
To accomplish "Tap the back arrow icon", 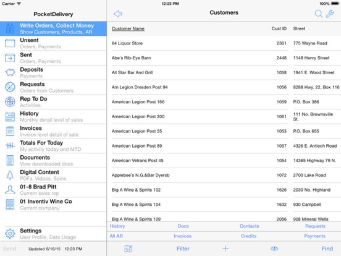I will pyautogui.click(x=117, y=14).
